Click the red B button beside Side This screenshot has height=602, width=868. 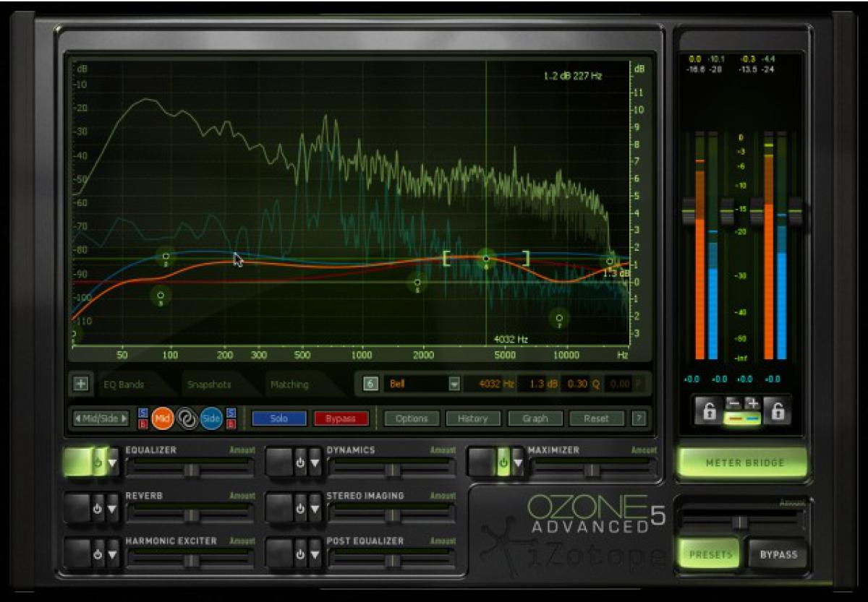[231, 424]
